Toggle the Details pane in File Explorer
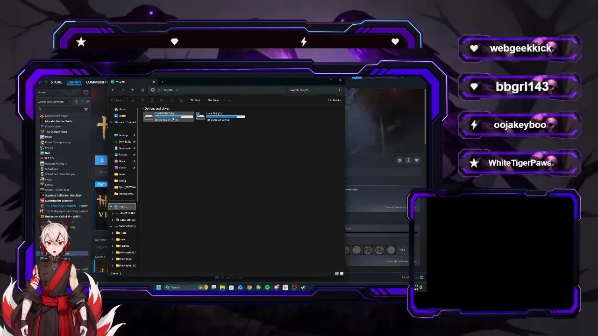 (334, 100)
